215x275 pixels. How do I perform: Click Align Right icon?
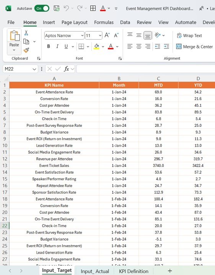tap(148, 47)
